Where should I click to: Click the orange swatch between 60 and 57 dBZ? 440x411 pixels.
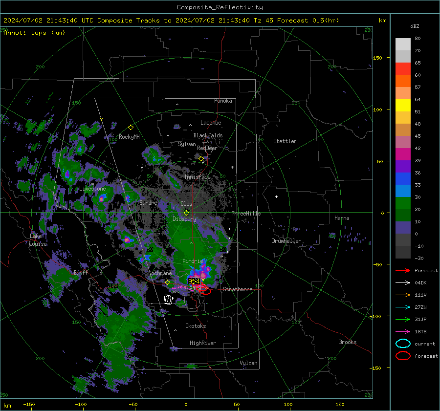click(403, 81)
